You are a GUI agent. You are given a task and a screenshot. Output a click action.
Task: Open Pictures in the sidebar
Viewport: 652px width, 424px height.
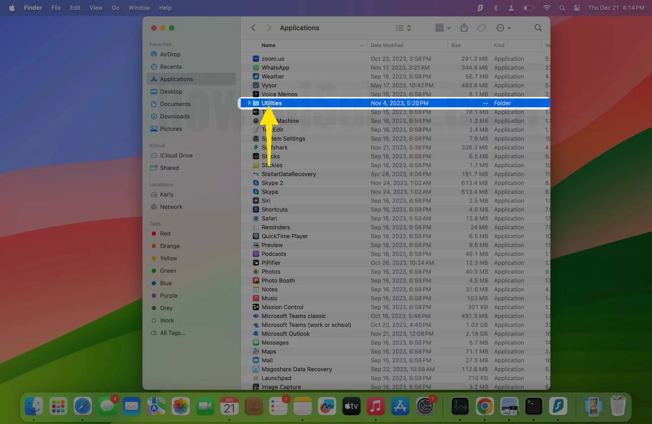[191, 129]
